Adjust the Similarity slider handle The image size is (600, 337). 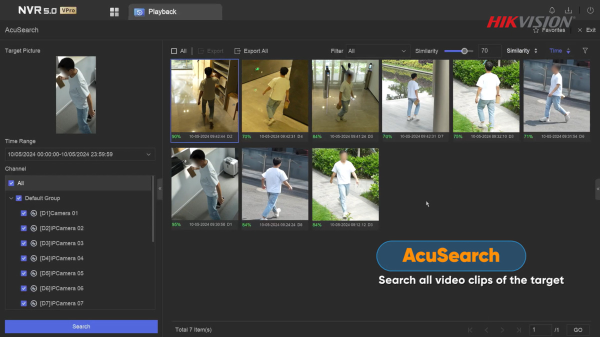click(464, 51)
